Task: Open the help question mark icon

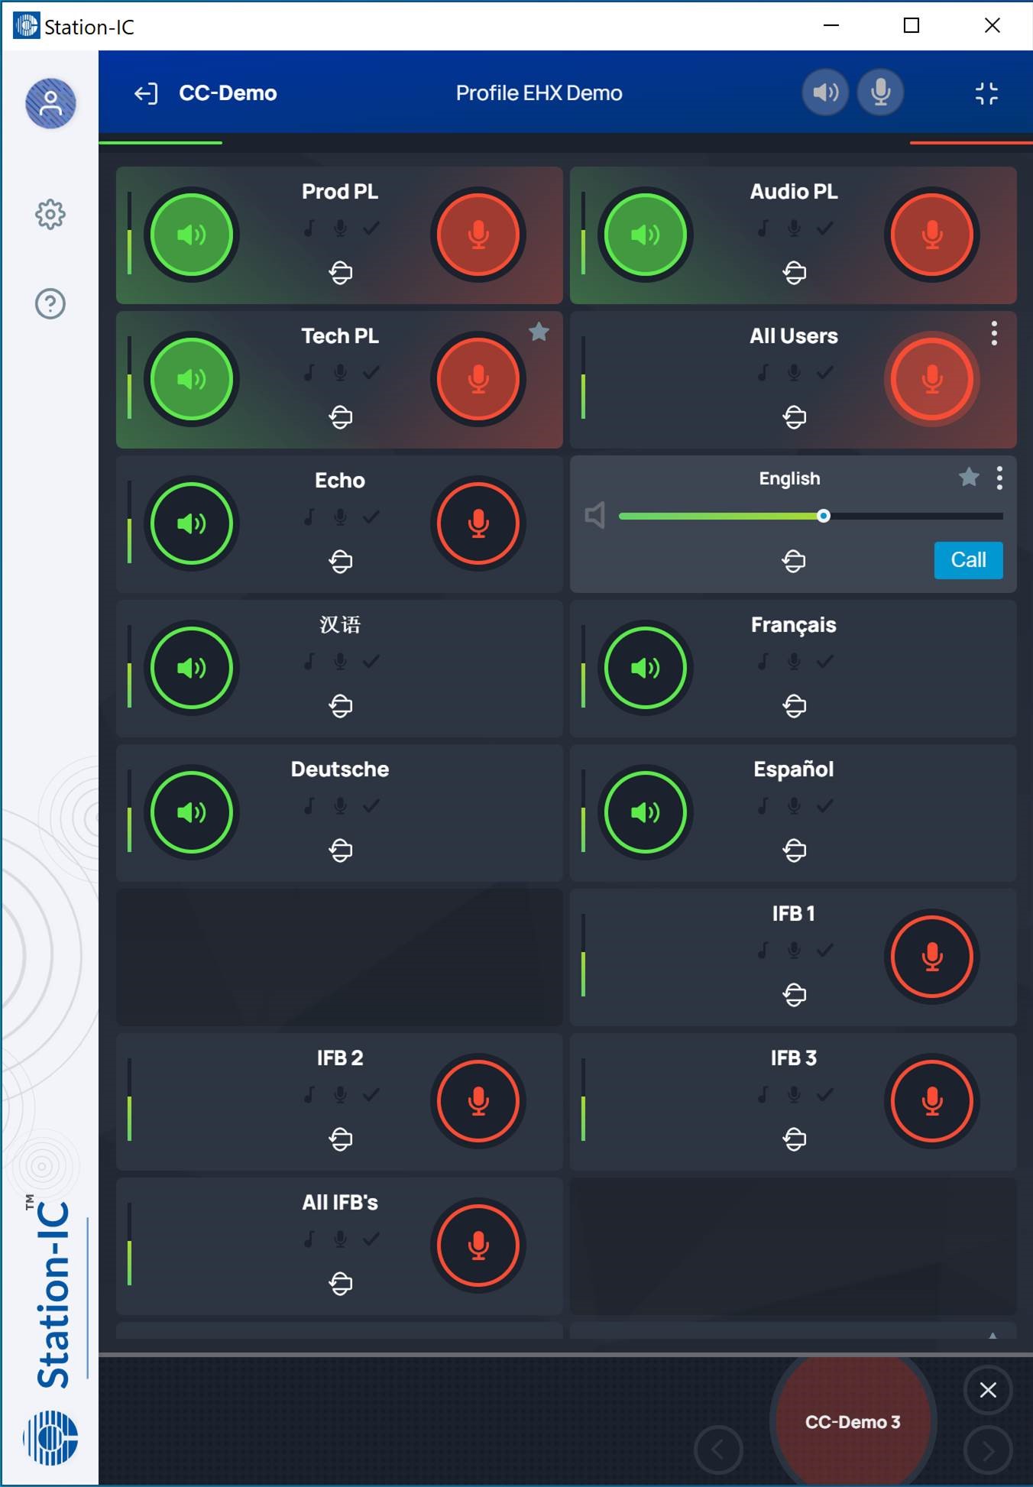Action: (x=50, y=304)
